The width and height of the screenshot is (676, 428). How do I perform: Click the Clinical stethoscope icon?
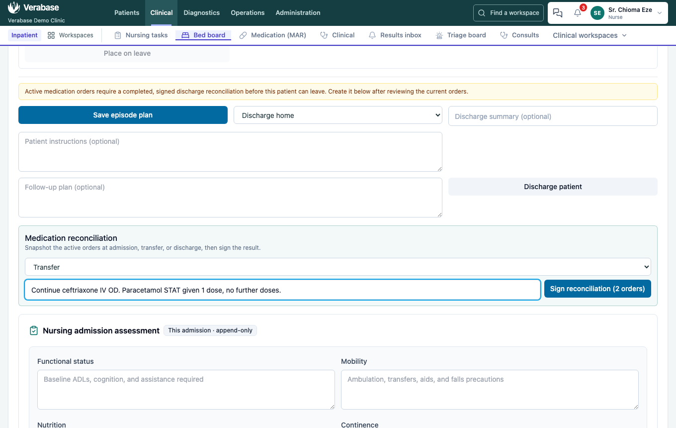point(324,35)
